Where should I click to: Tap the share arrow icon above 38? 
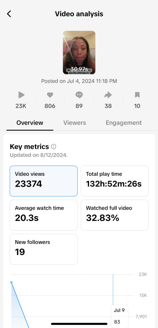(x=108, y=95)
